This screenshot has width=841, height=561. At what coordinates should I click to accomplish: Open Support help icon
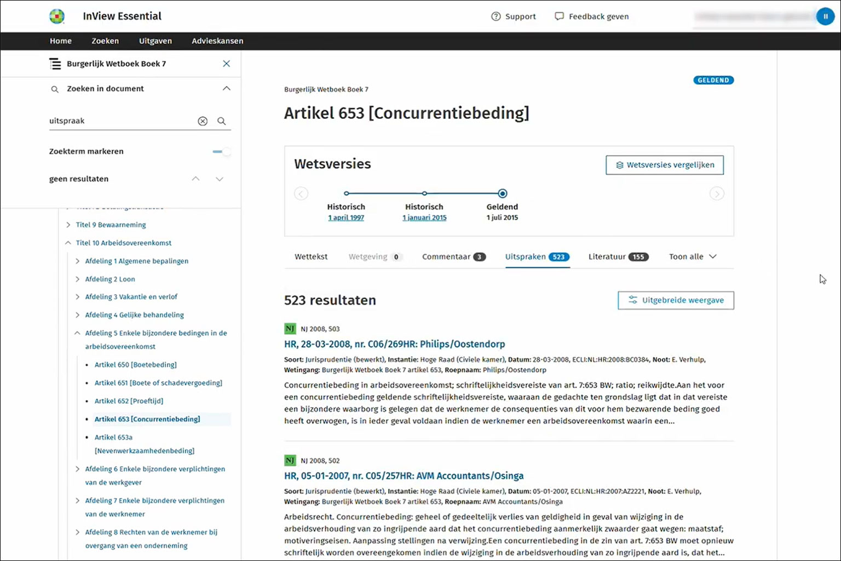(496, 16)
